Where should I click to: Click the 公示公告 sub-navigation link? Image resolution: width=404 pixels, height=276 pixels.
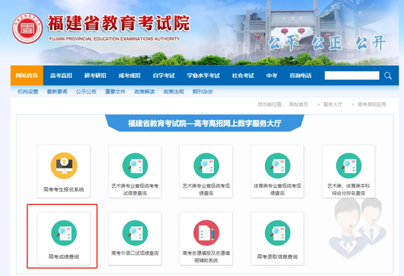click(86, 92)
